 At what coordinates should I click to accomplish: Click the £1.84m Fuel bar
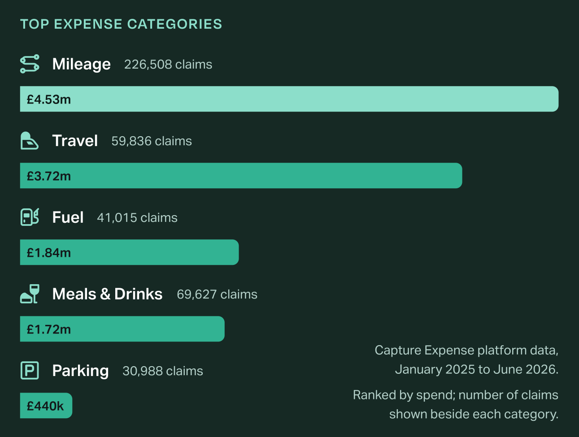[130, 252]
